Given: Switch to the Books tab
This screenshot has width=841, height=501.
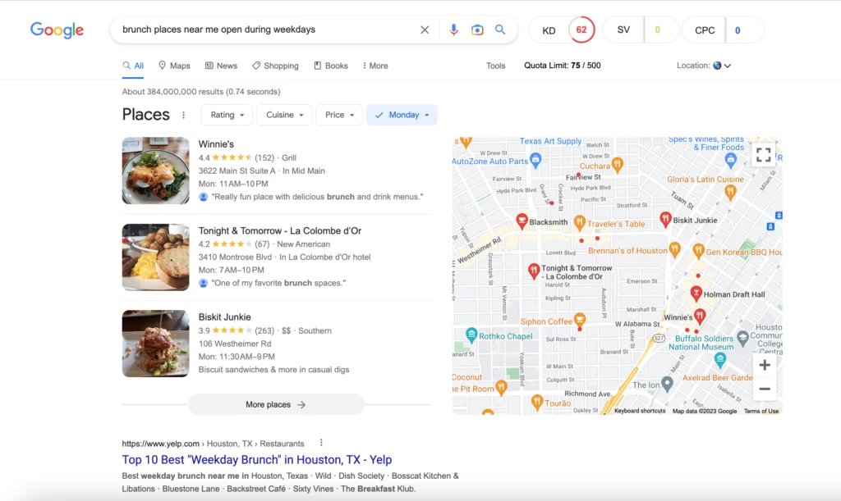Looking at the screenshot, I should point(331,66).
